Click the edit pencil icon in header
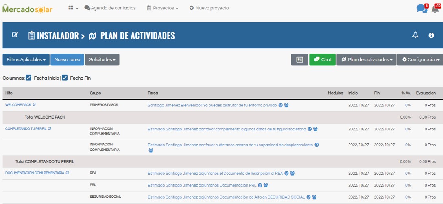This screenshot has width=443, height=204. click(x=15, y=35)
